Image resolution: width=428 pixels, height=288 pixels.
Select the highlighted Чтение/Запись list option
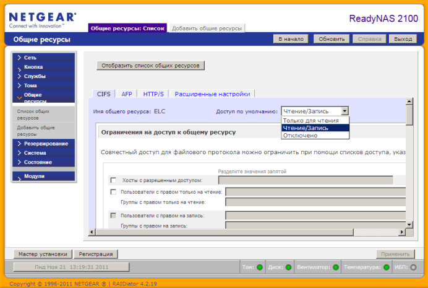click(x=315, y=128)
